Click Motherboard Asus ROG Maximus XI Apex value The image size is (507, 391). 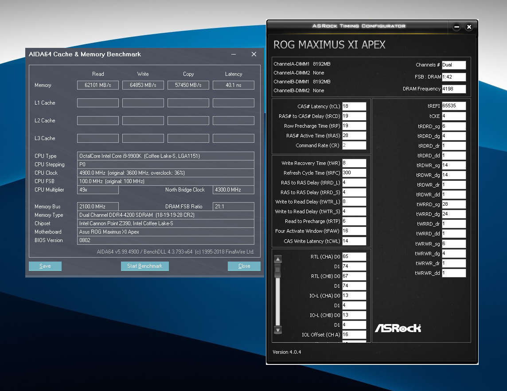pos(166,231)
